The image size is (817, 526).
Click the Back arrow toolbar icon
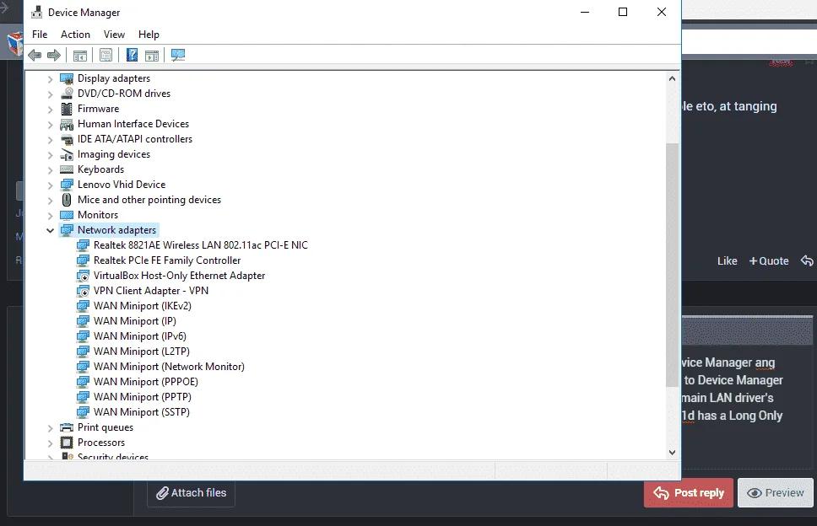[35, 55]
